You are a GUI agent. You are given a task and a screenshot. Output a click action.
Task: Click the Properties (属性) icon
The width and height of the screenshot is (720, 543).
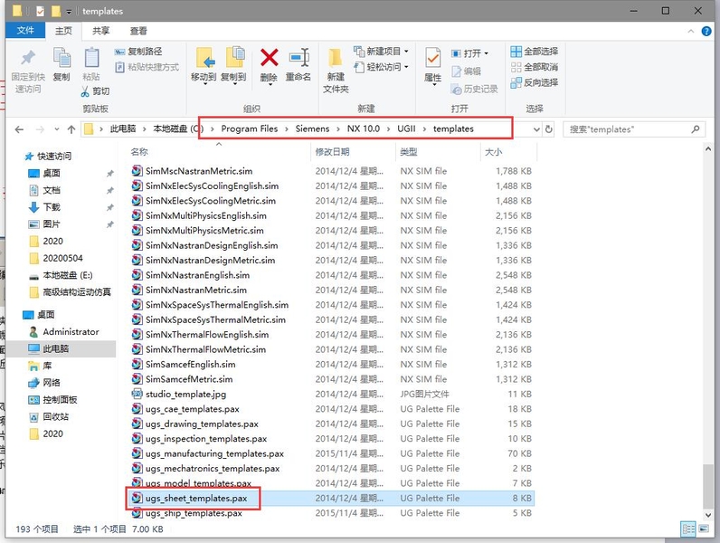pyautogui.click(x=432, y=59)
